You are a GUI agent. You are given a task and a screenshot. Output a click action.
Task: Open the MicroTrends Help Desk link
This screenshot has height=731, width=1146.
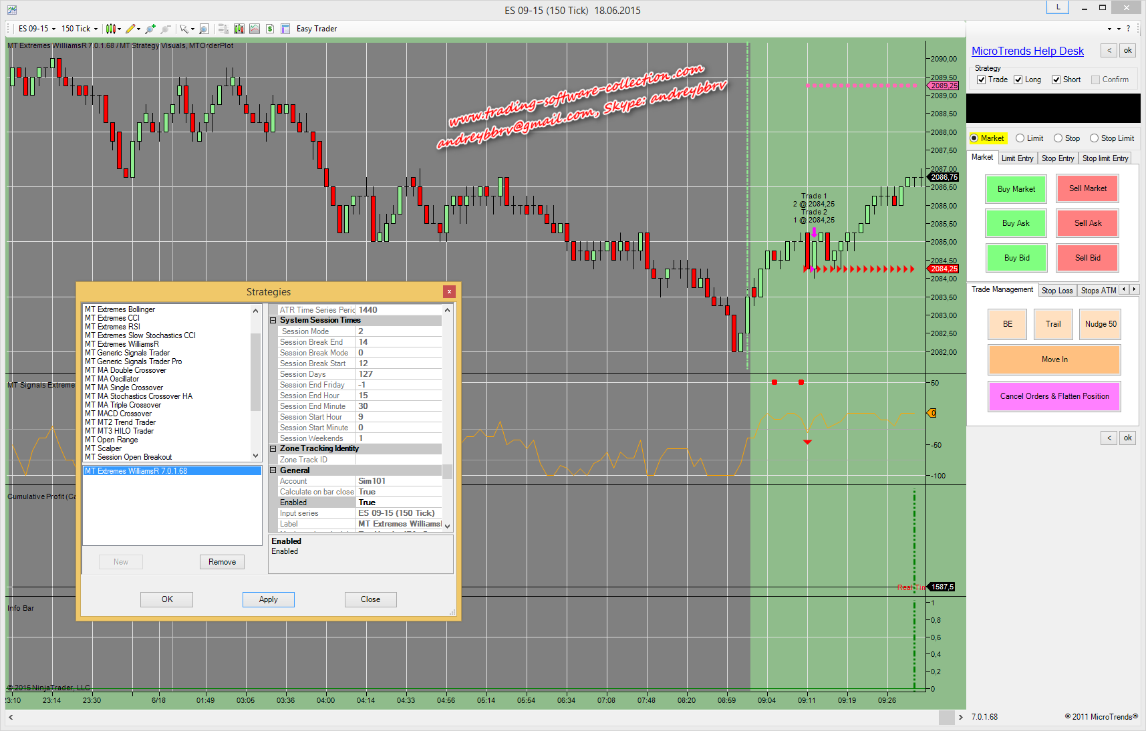click(x=1027, y=51)
